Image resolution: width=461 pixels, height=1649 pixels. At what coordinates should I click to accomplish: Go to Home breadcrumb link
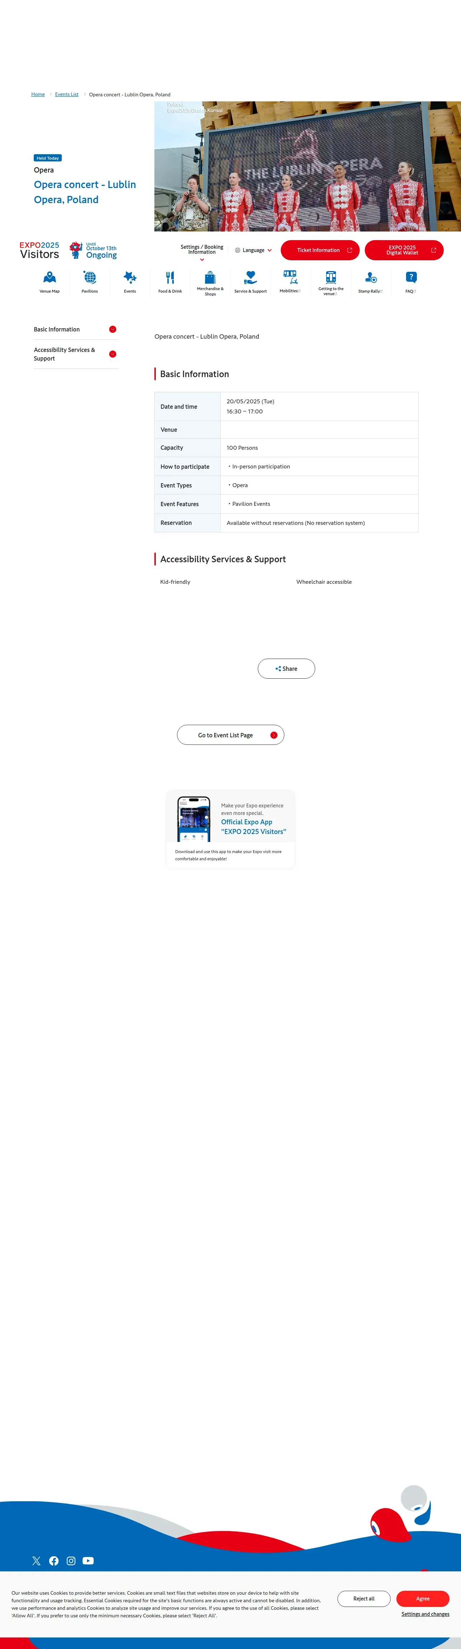pos(38,94)
